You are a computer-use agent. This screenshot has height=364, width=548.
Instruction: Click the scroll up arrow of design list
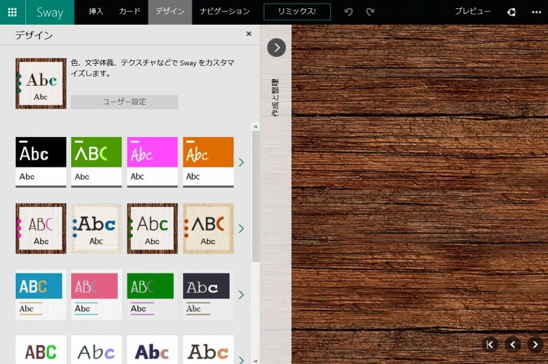click(x=256, y=127)
